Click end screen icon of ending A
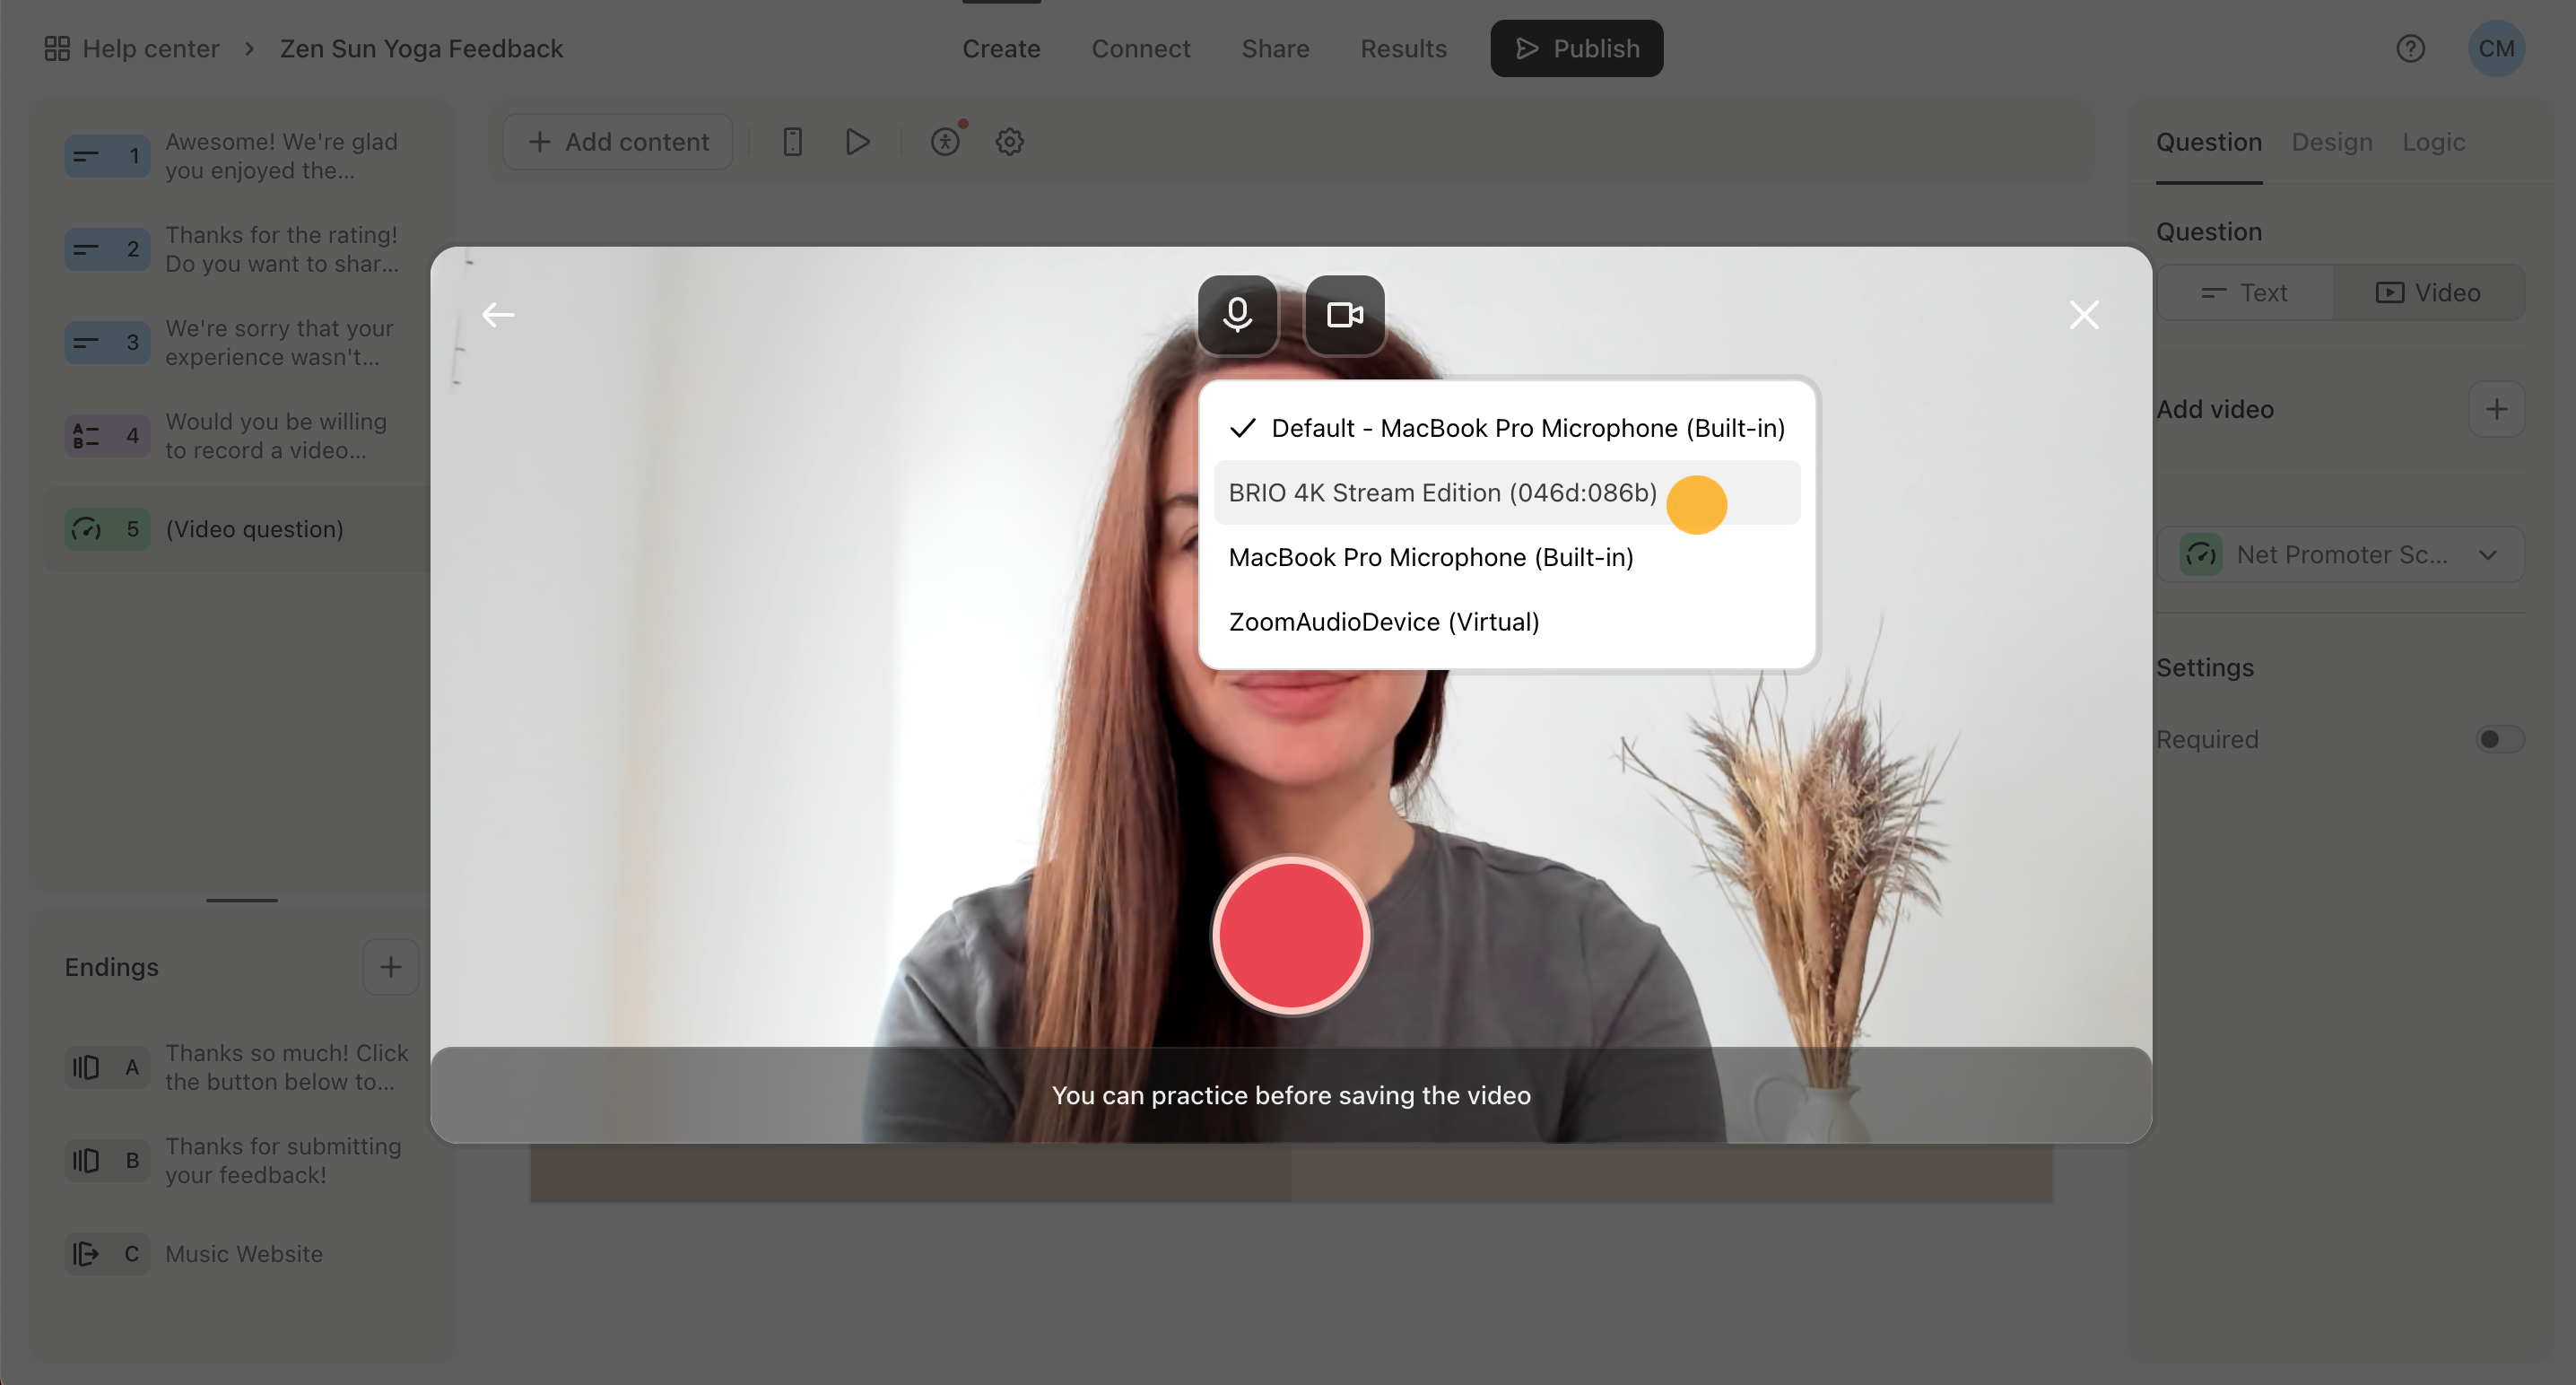 pos(86,1067)
